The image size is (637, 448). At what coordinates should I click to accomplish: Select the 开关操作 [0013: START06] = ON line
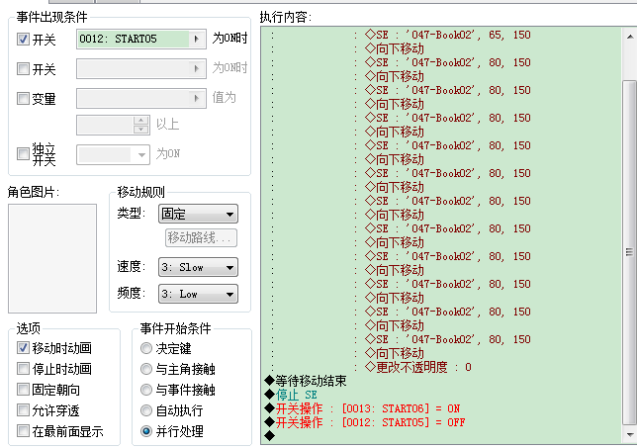click(362, 408)
